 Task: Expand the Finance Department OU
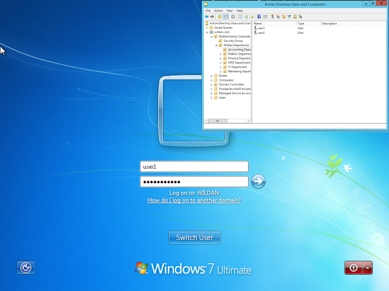point(221,58)
